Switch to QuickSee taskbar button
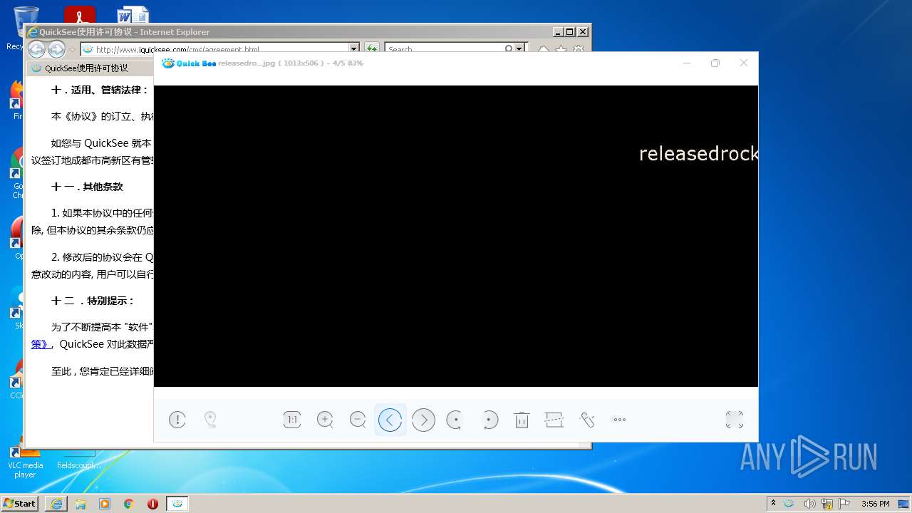The image size is (912, 513). (x=177, y=504)
